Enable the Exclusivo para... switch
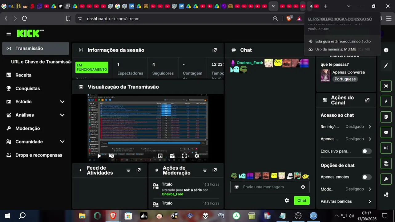The width and height of the screenshot is (395, 222). coord(366,151)
